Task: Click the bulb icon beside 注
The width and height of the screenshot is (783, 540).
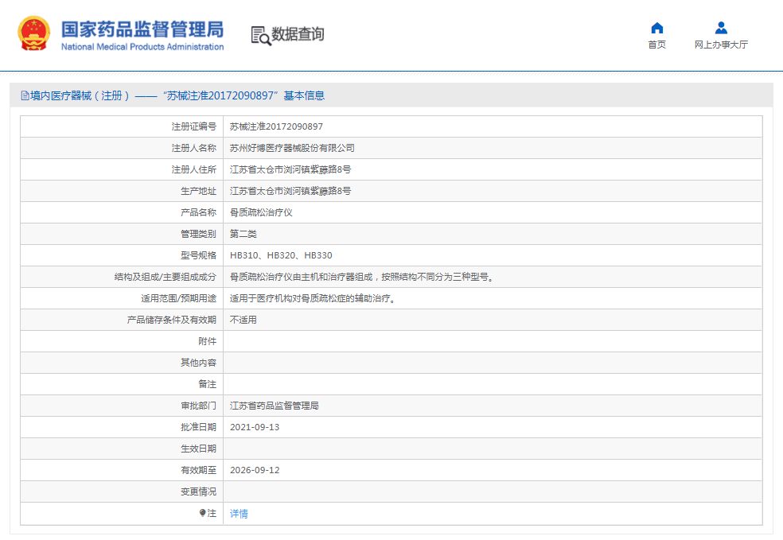Action: (x=203, y=512)
